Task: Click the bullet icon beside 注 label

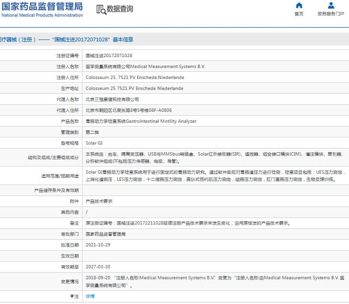Action: pyautogui.click(x=72, y=296)
